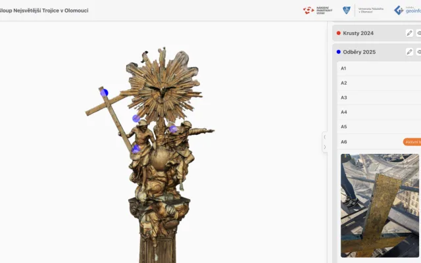Edit the Odběry 2025 layer with pencil icon
The height and width of the screenshot is (263, 421).
click(x=409, y=52)
